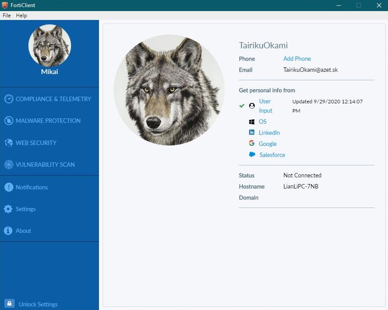Get personal info from OS
This screenshot has height=310, width=388.
pyautogui.click(x=262, y=122)
